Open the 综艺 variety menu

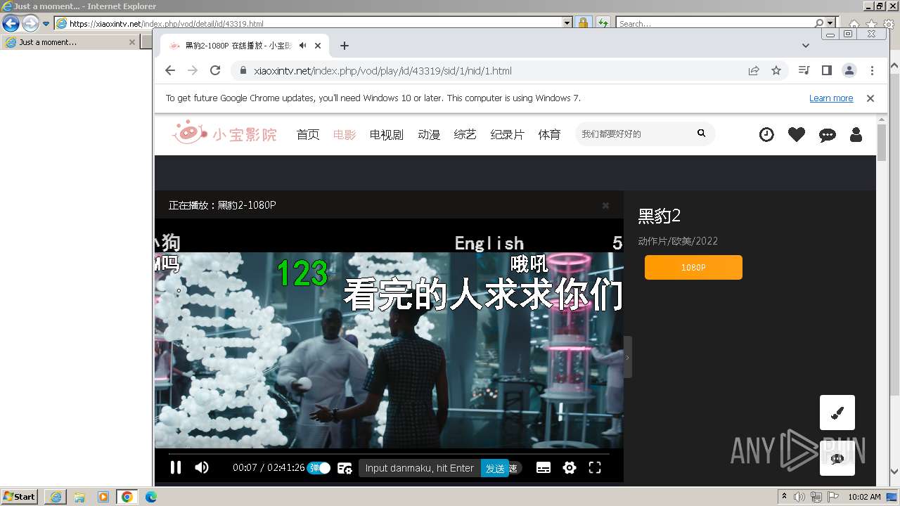pyautogui.click(x=465, y=134)
